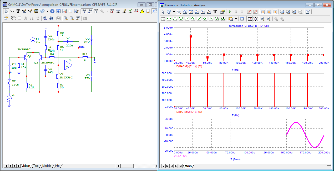Open dropdown arrow beside shapes tool in schematic toolbar
Viewport: 334px width, 171px height.
[x=48, y=11]
